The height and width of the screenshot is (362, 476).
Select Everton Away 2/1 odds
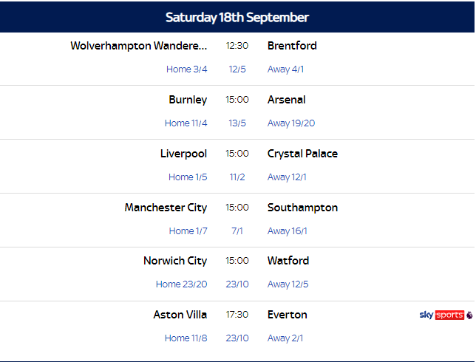click(285, 338)
